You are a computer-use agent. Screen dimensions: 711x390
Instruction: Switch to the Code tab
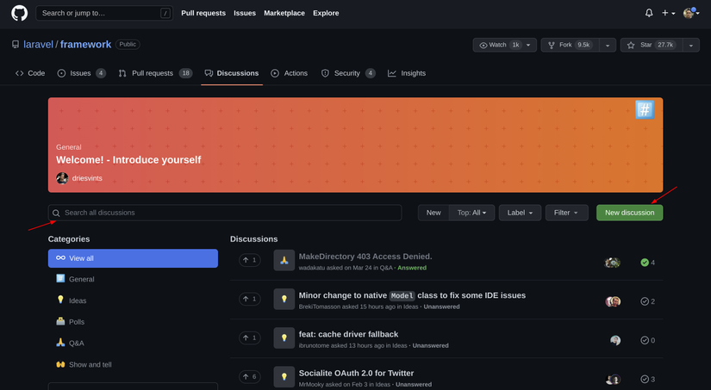tap(30, 73)
